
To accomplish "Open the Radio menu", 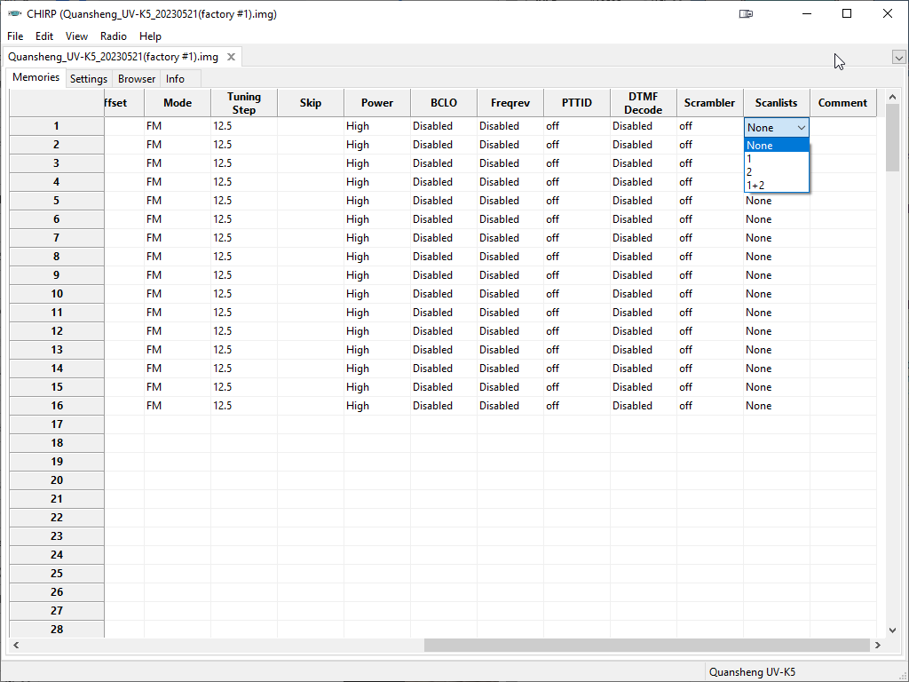I will pos(113,36).
